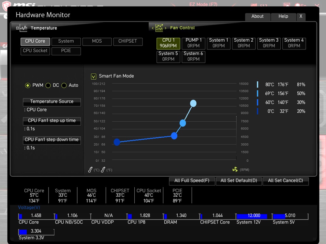Click the CHIPSET Core 1.044 voltage bar

point(217,216)
